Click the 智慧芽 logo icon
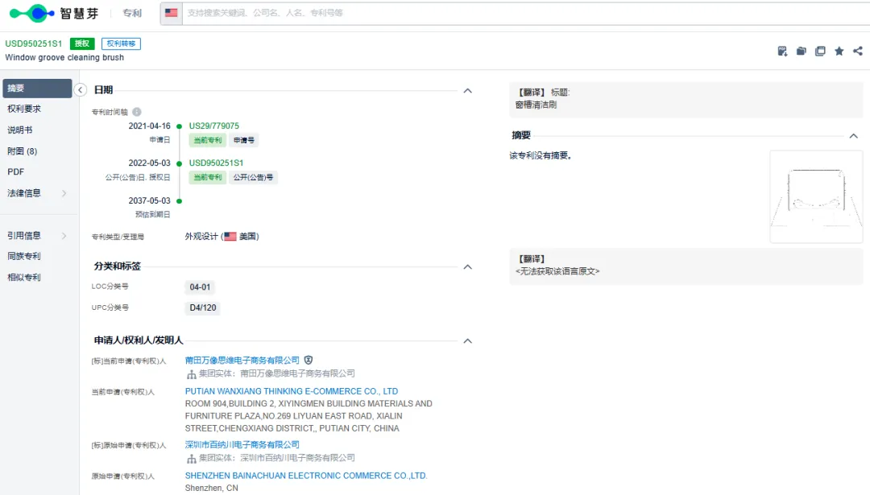 pyautogui.click(x=32, y=13)
